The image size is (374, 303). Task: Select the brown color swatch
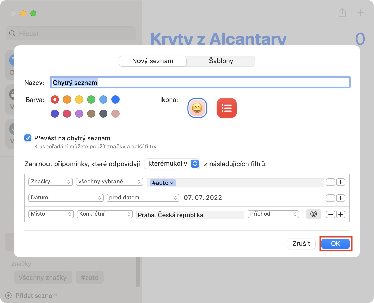coord(91,114)
